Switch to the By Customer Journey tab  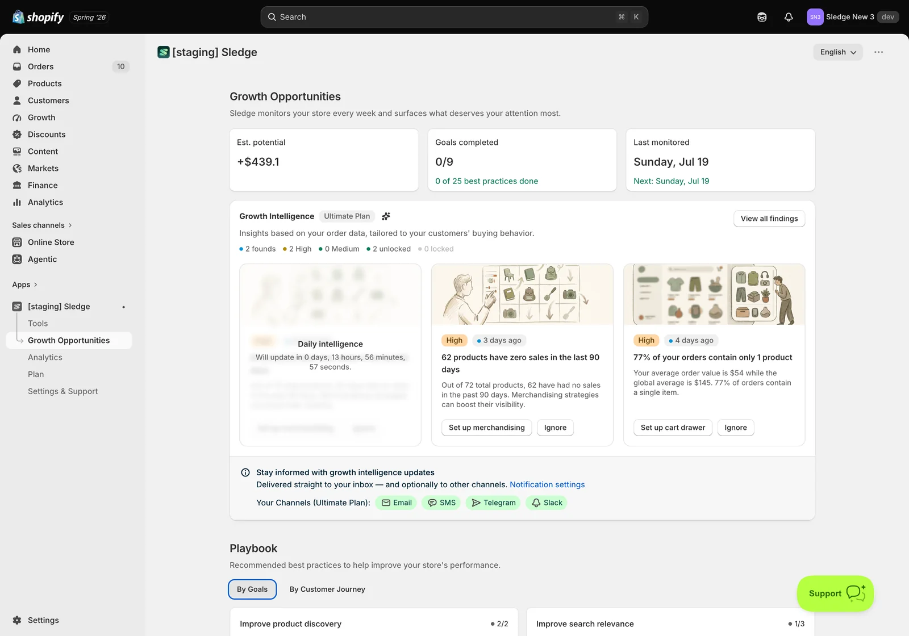tap(327, 589)
